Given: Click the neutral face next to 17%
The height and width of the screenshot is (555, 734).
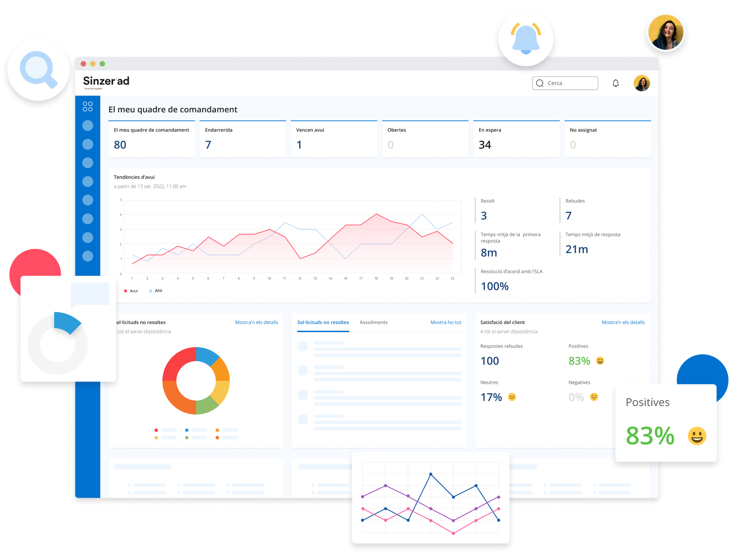Looking at the screenshot, I should point(512,397).
